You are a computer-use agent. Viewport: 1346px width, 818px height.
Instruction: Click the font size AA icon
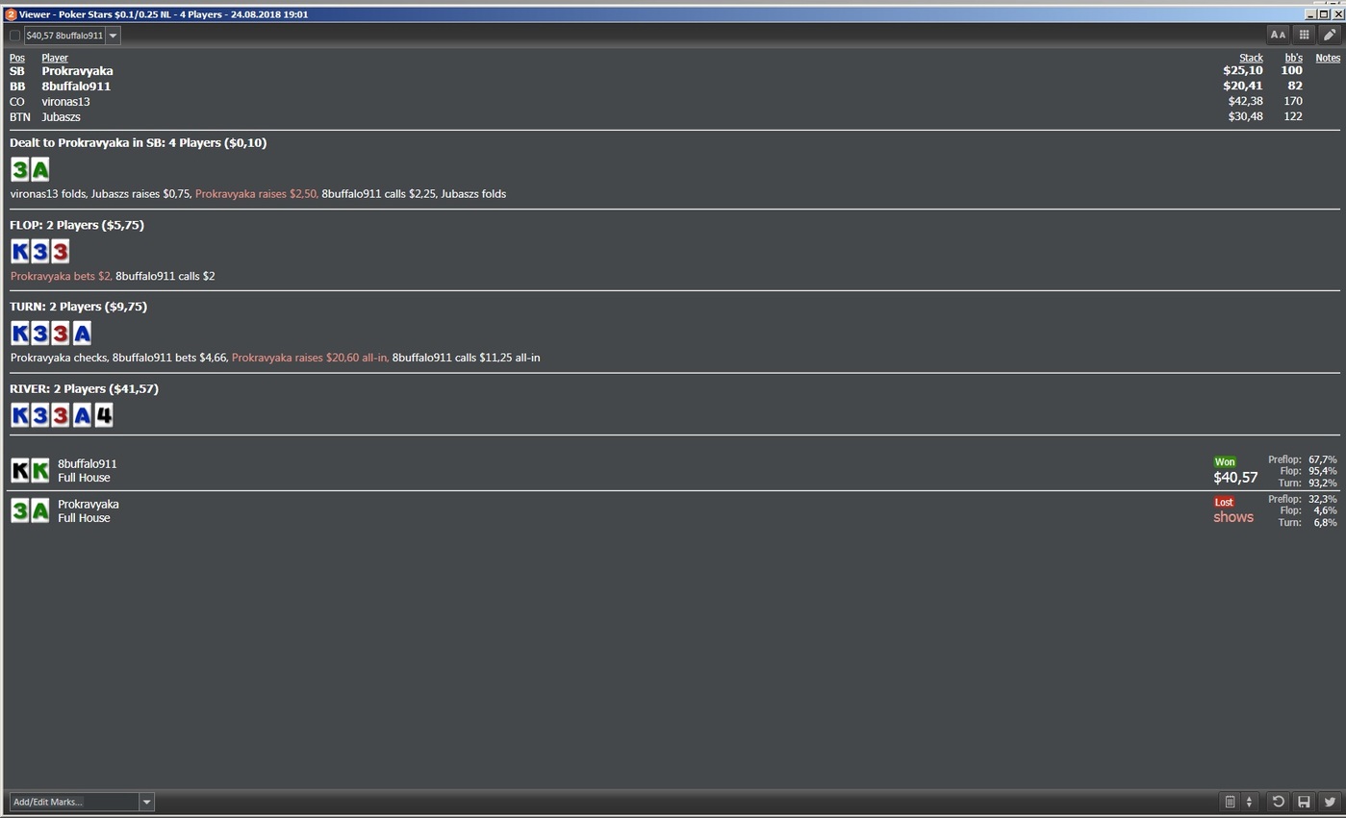pyautogui.click(x=1278, y=35)
